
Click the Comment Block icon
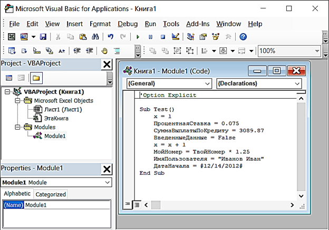(117, 51)
